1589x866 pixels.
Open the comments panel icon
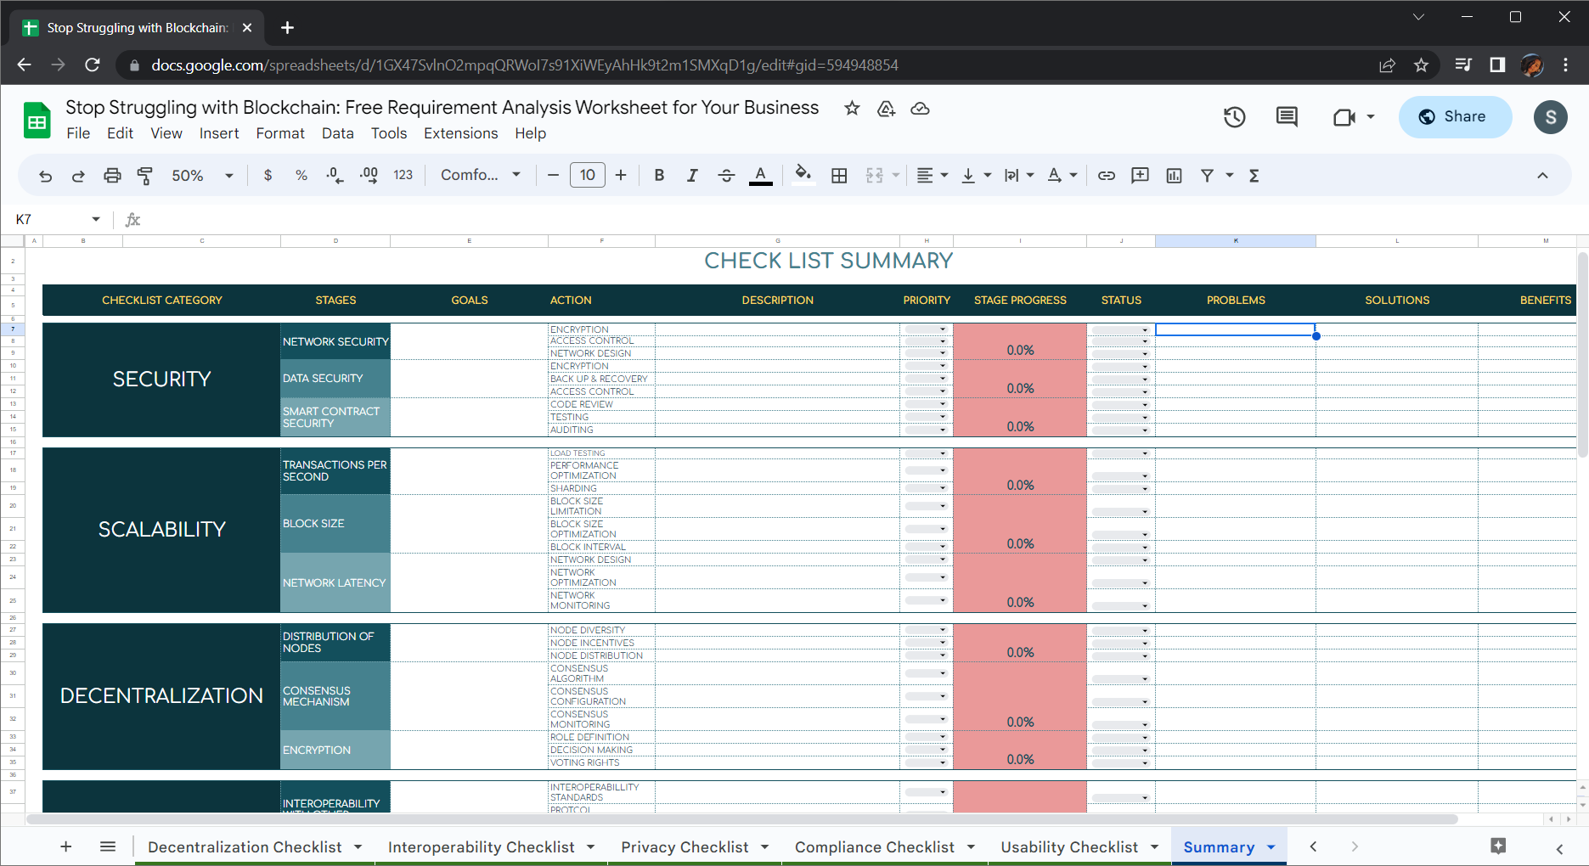[1287, 117]
